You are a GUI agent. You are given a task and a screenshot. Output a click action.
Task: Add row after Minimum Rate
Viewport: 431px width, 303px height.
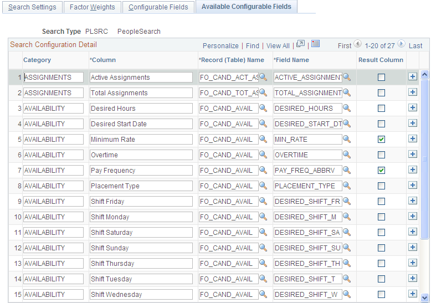tap(412, 139)
